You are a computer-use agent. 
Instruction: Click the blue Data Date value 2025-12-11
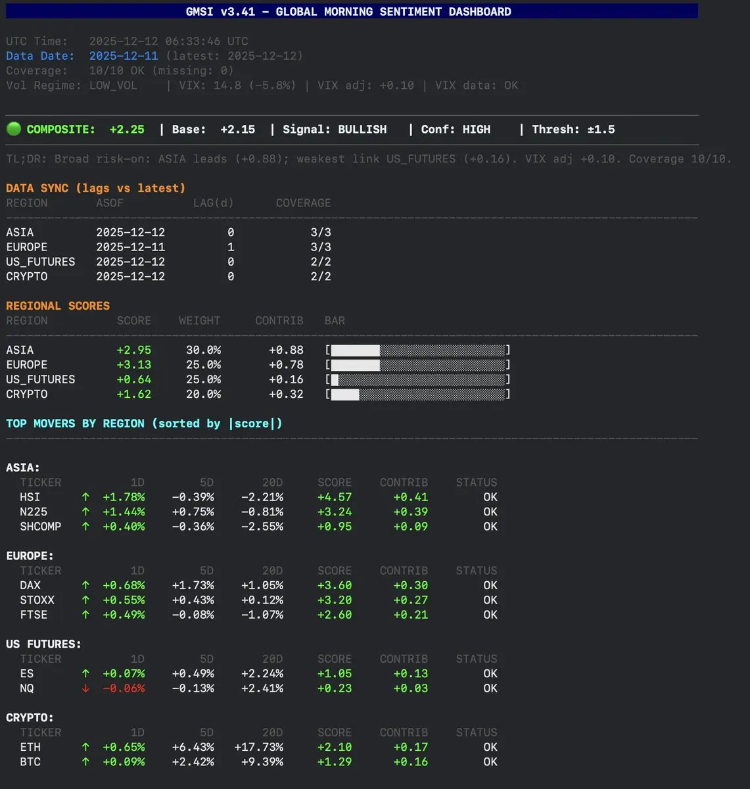pos(124,56)
